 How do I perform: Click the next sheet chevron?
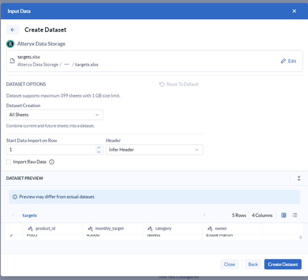[x=204, y=215]
